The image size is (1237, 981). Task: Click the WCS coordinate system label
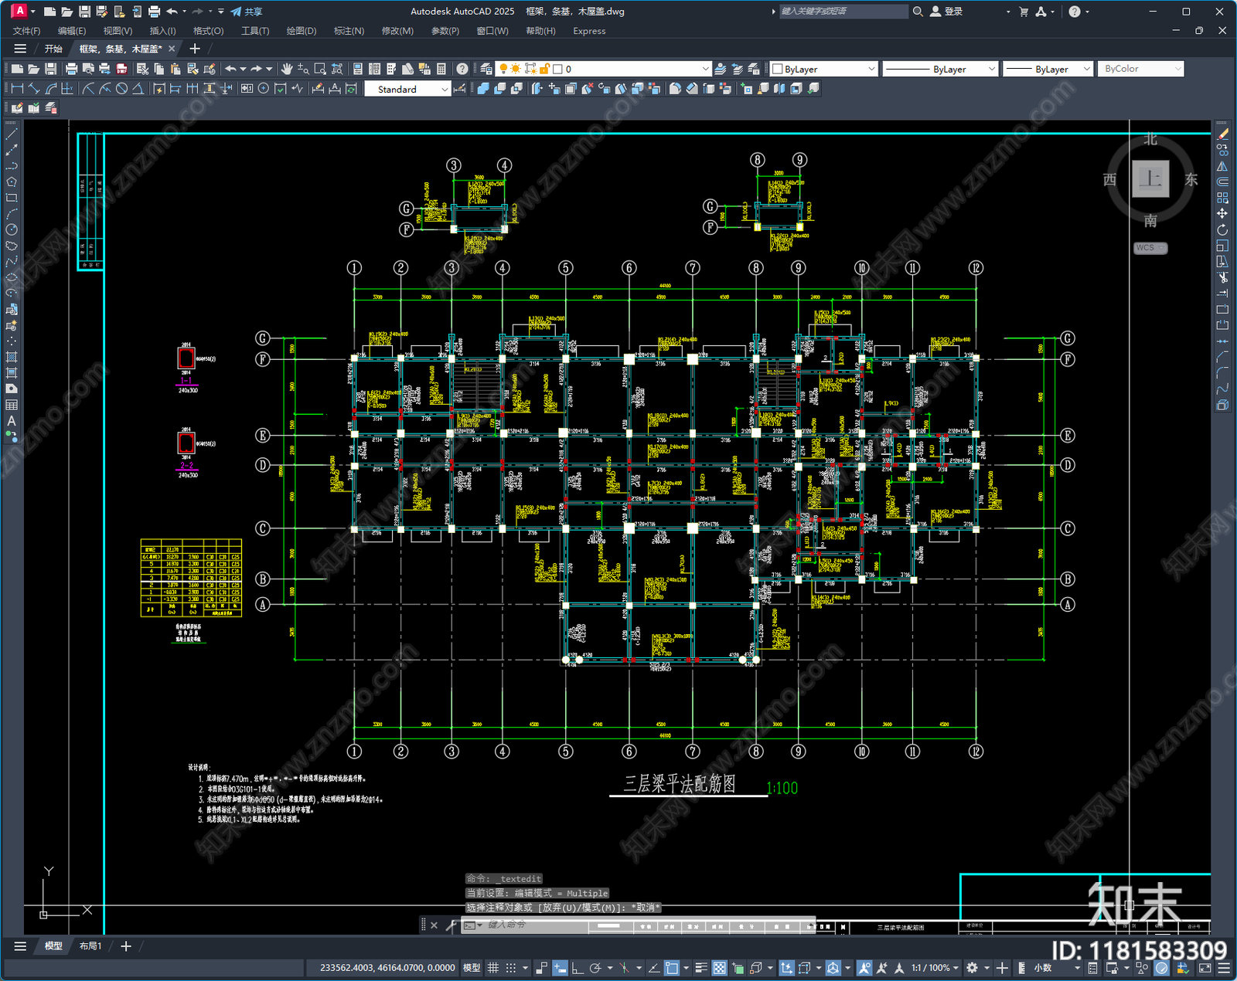[x=1150, y=248]
